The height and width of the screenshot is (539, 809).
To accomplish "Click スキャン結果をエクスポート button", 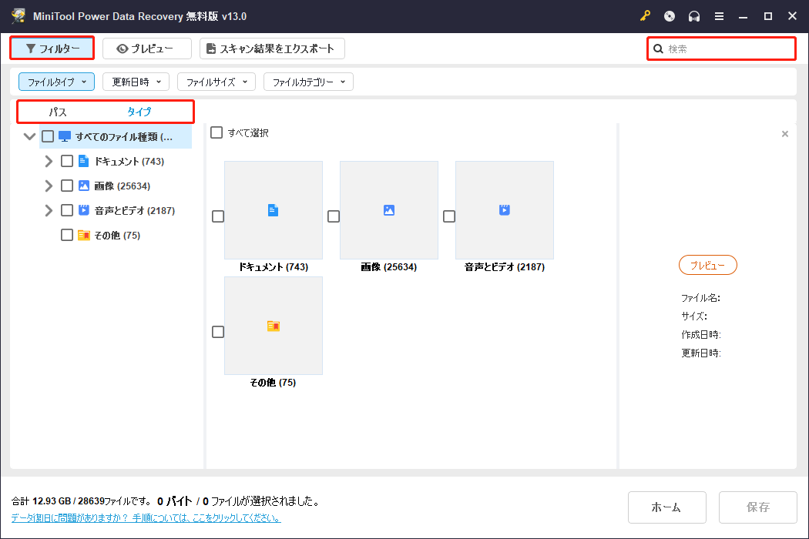I will 272,49.
